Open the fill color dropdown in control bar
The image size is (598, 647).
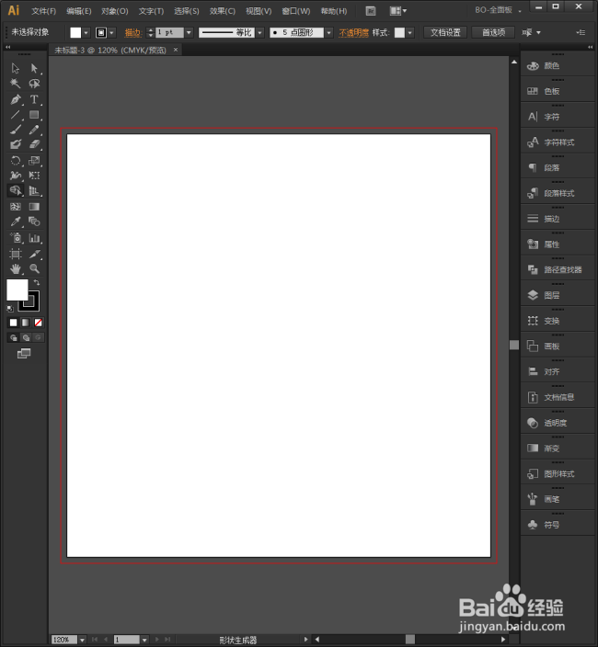point(86,32)
